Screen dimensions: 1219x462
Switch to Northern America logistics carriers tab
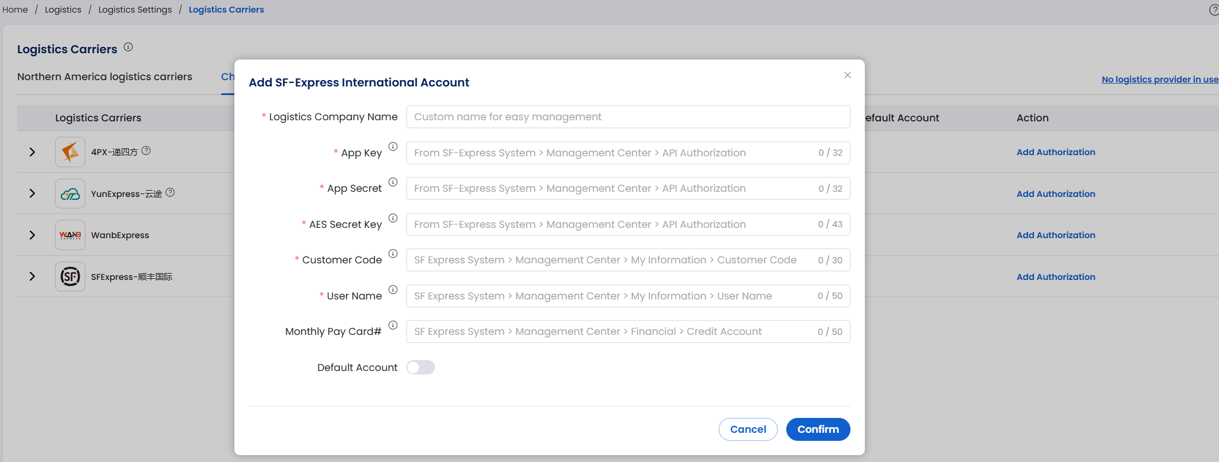[x=104, y=77]
